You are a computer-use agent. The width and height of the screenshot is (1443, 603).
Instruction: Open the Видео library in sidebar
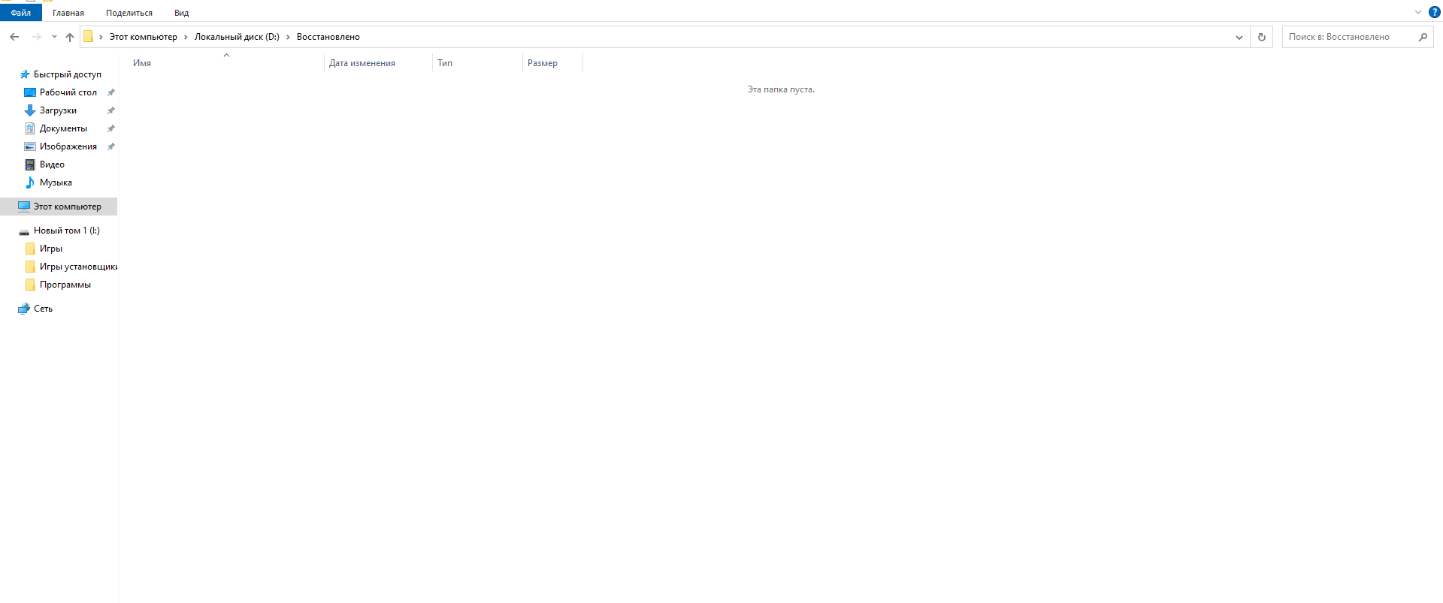[52, 164]
